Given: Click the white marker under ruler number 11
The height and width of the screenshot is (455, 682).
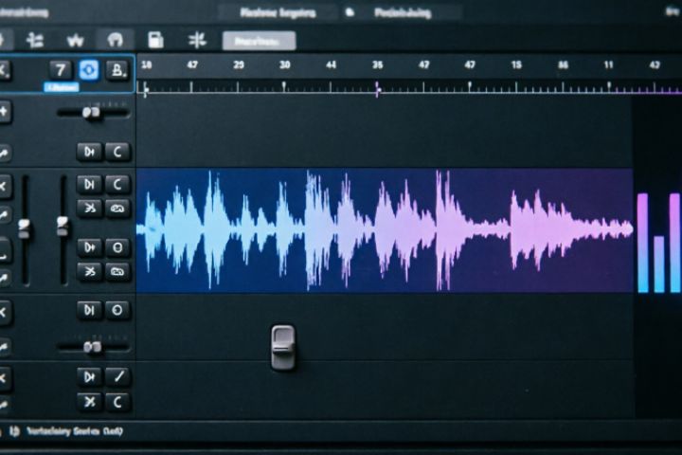Looking at the screenshot, I should [x=609, y=85].
